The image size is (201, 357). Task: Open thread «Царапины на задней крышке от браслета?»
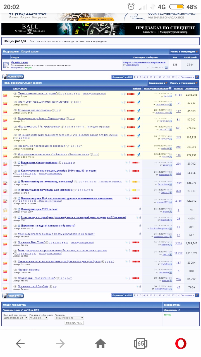tap(47, 226)
